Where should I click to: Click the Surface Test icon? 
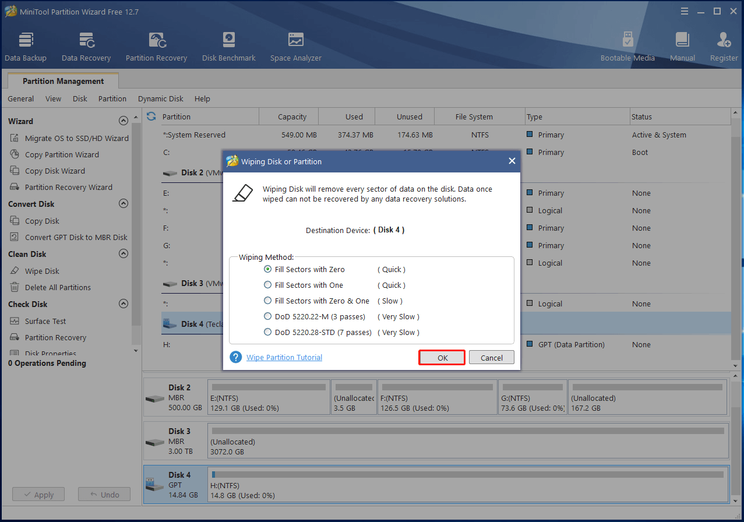pos(15,321)
